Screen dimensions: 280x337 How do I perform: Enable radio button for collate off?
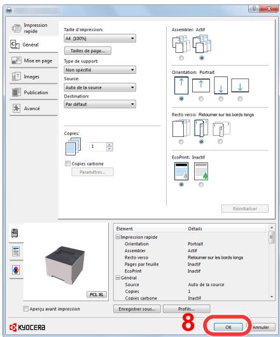click(x=181, y=58)
